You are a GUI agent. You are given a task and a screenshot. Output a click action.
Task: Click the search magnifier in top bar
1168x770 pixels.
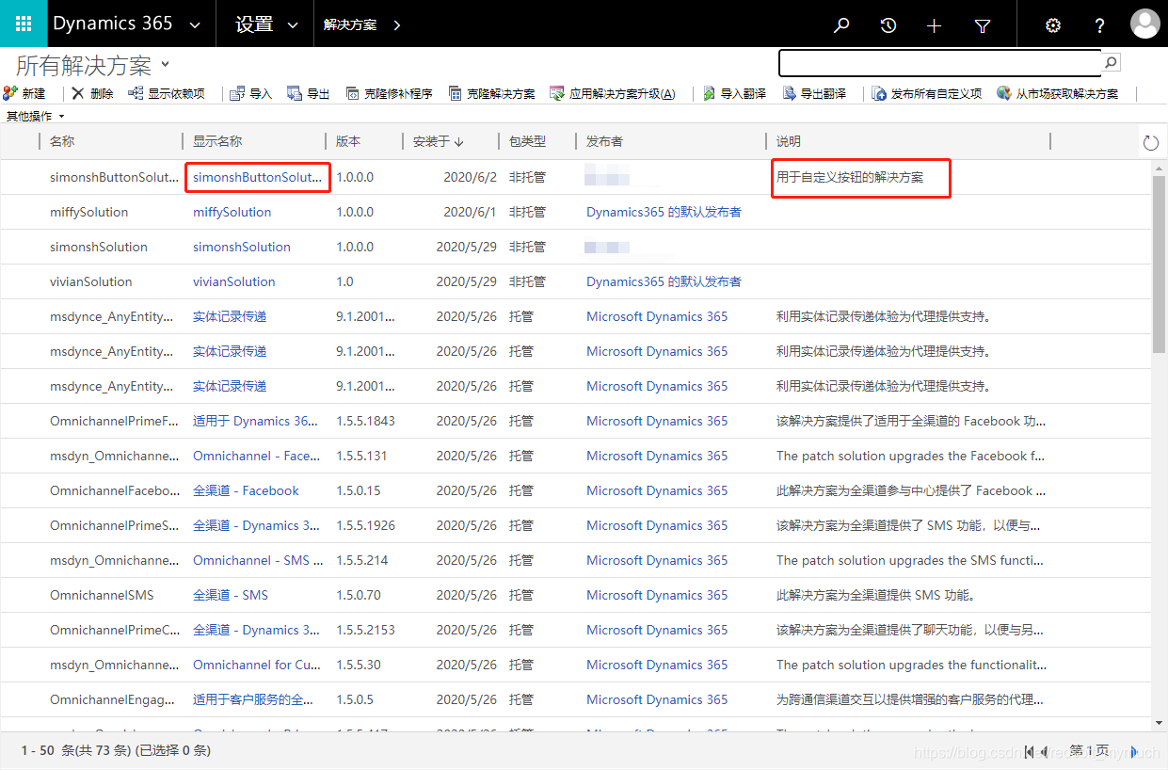click(x=841, y=25)
